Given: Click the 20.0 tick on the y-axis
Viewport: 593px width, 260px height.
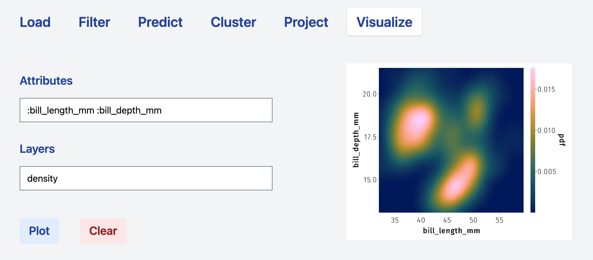Looking at the screenshot, I should (x=369, y=94).
